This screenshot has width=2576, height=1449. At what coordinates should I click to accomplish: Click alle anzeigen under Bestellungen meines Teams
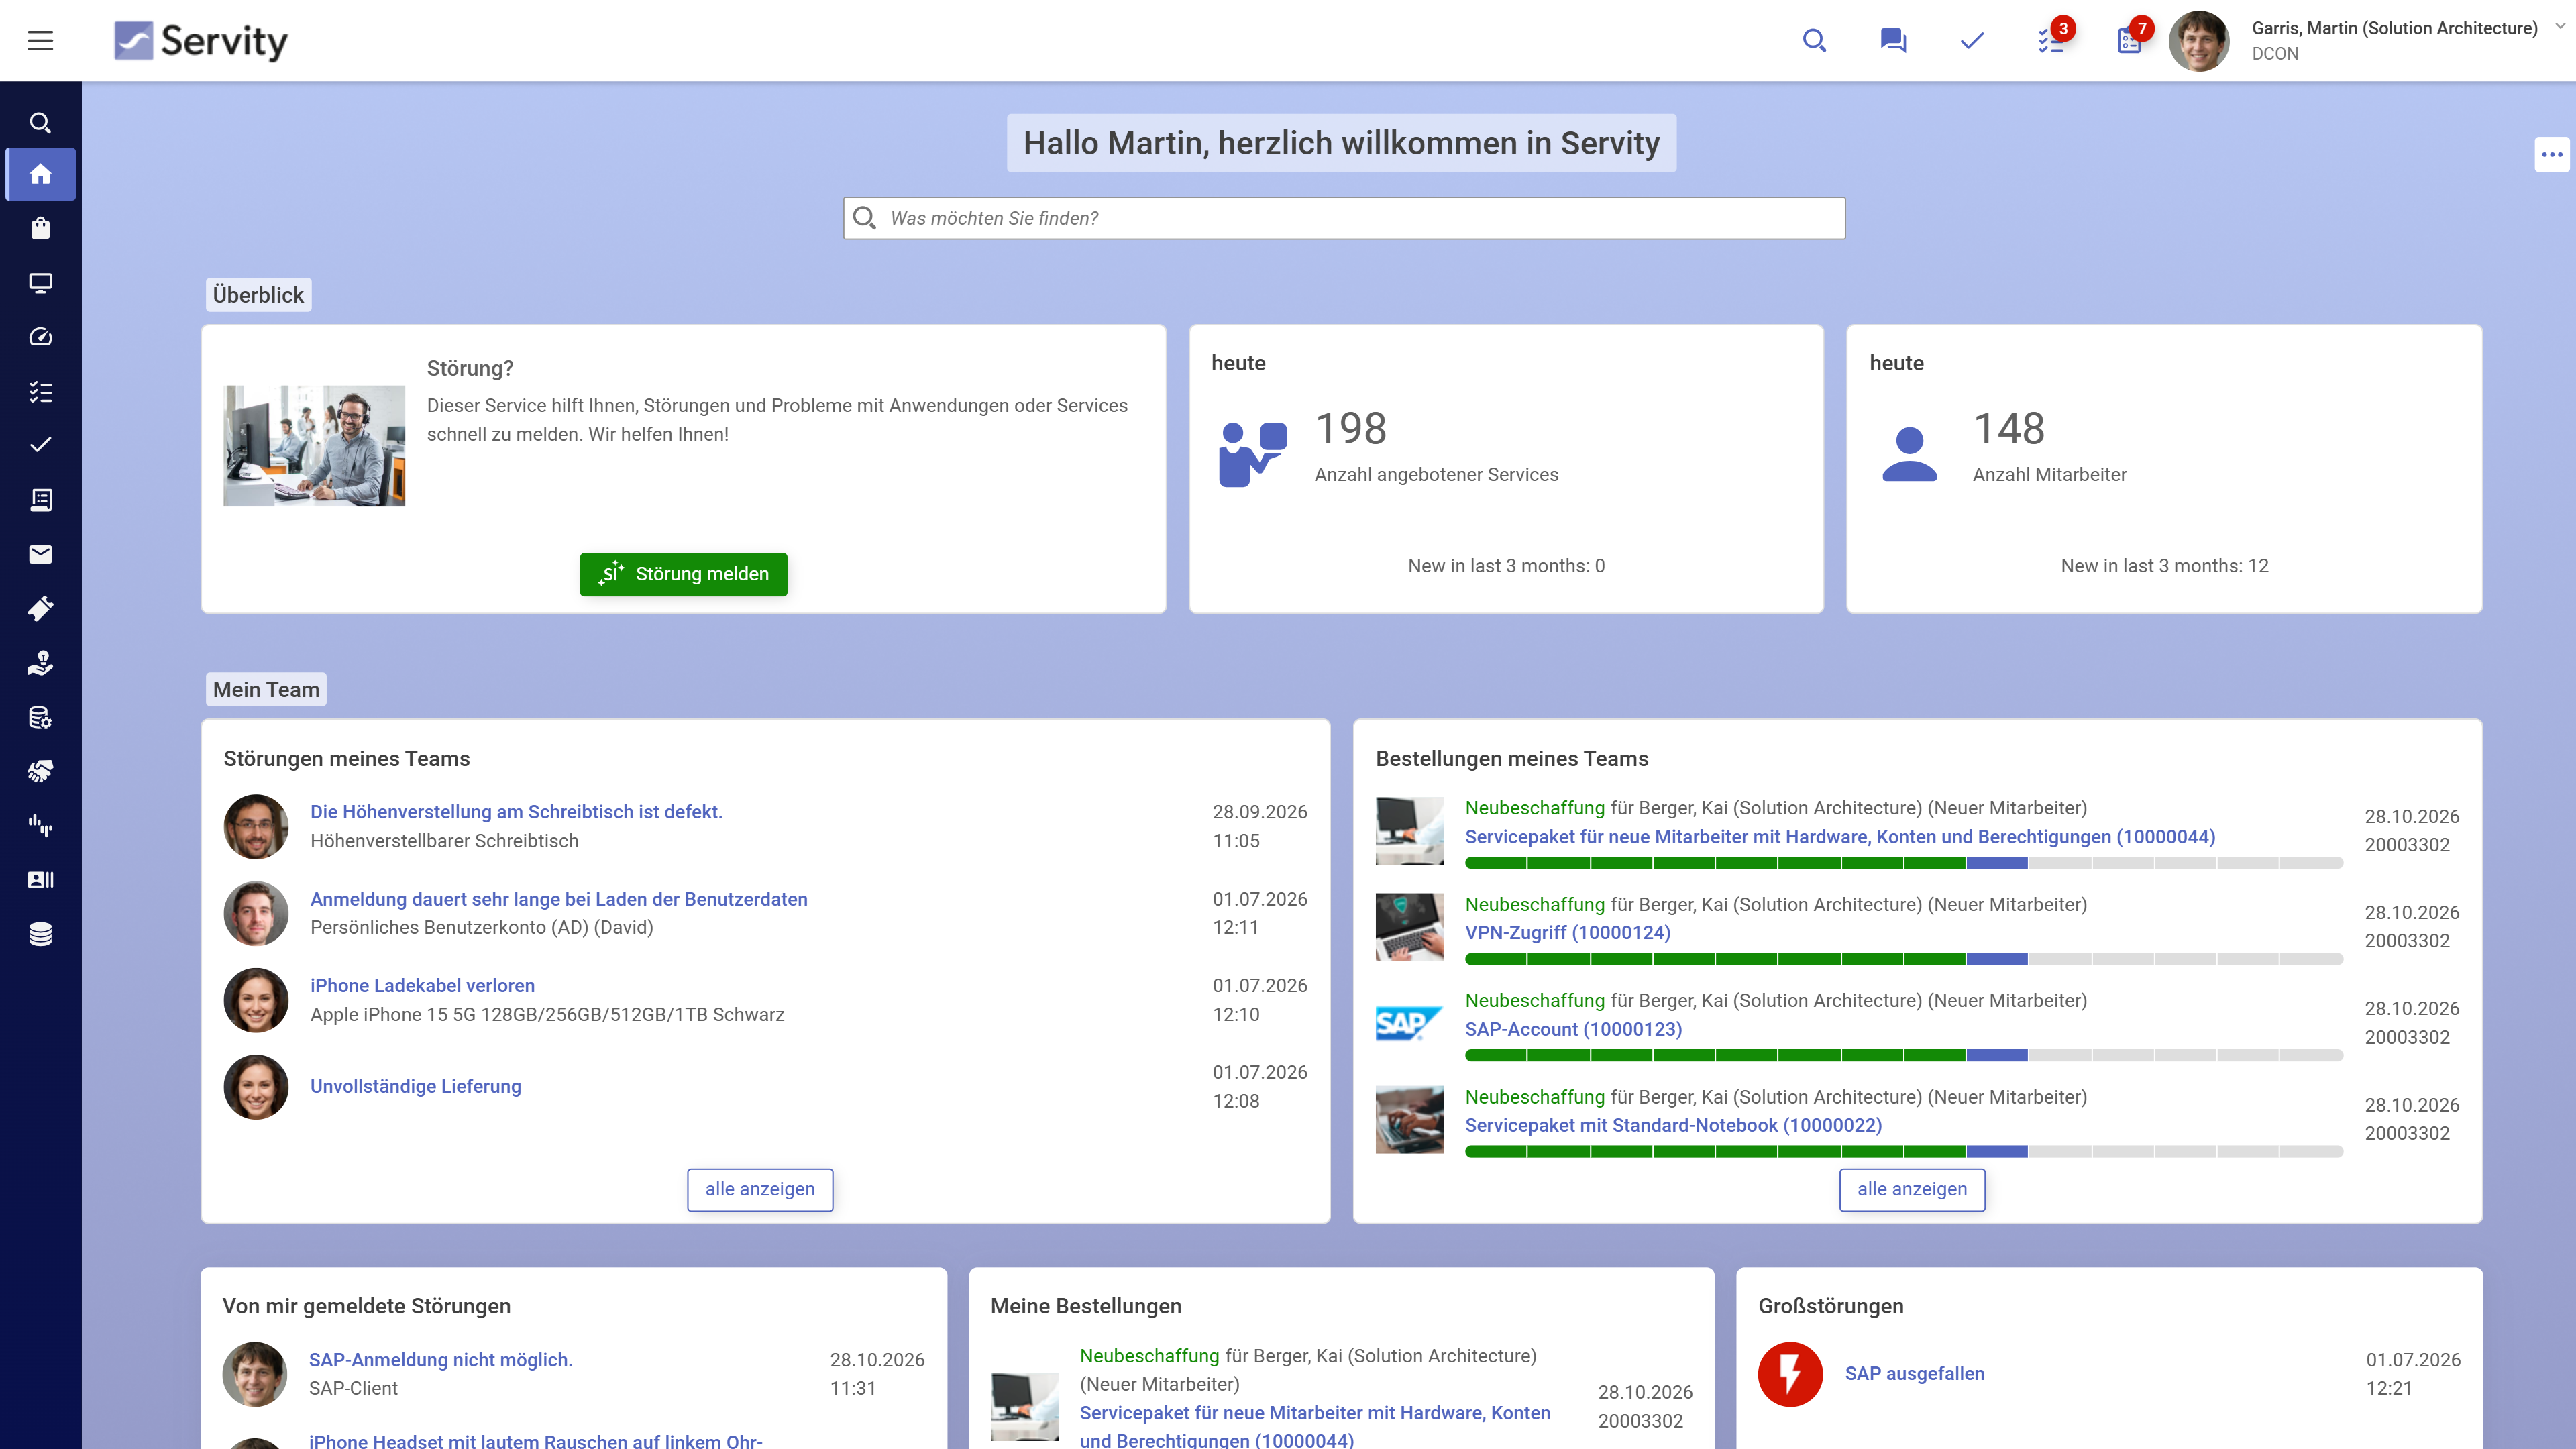1912,1189
